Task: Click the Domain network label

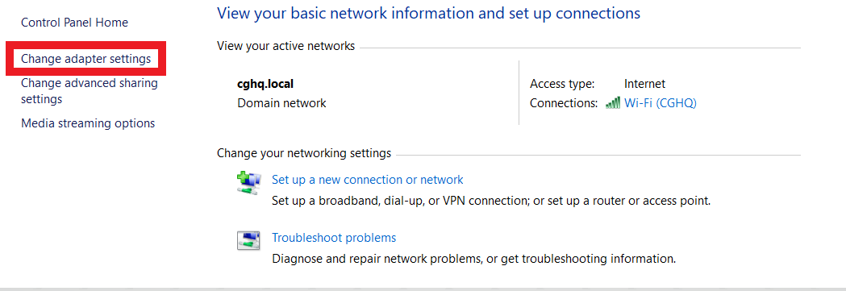Action: pyautogui.click(x=281, y=103)
